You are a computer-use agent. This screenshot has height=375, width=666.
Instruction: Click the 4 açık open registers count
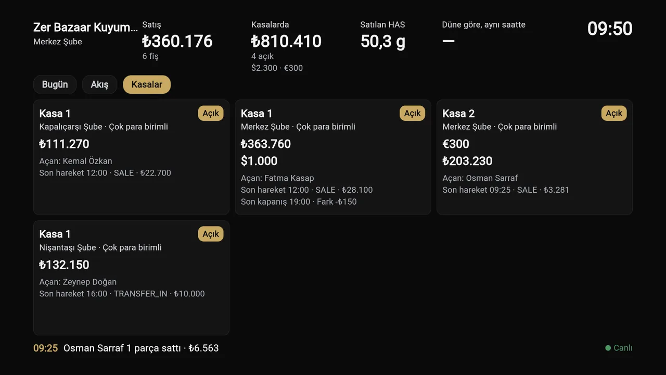tap(262, 56)
